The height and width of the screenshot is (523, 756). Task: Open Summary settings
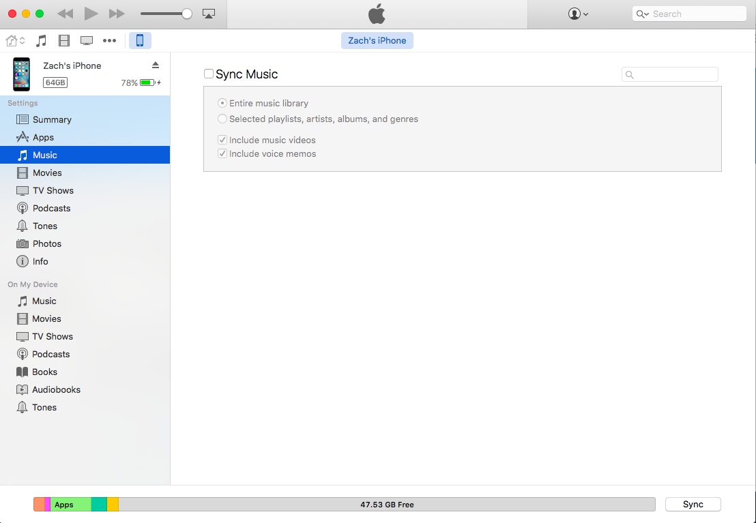(x=85, y=119)
